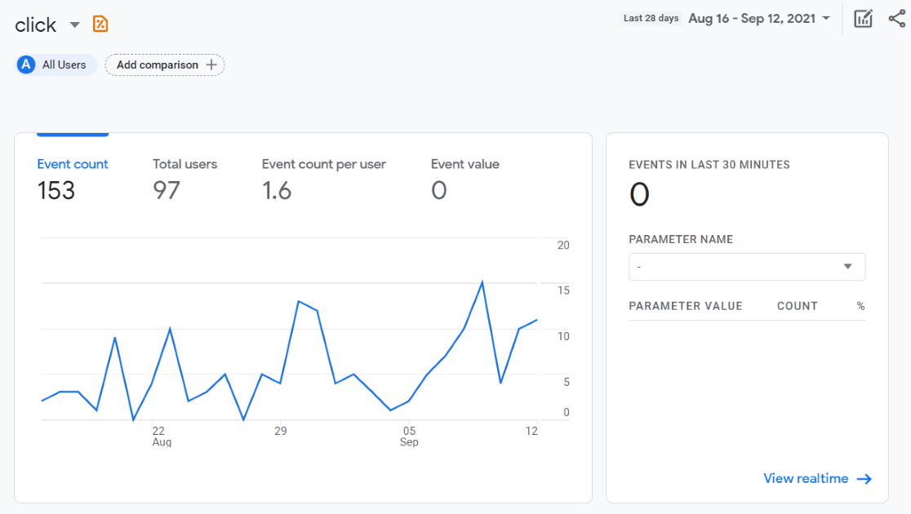Click the tallest peak on the line chart
911x514 pixels.
pos(482,281)
